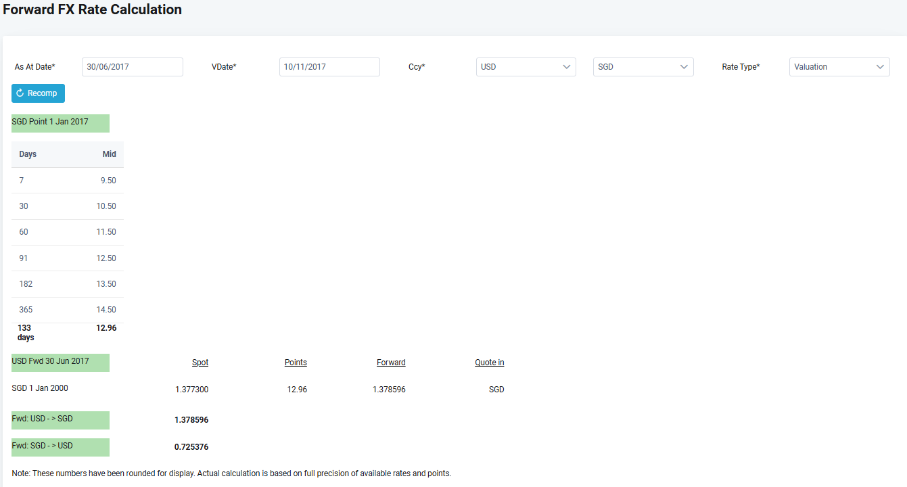
Task: Expand the Rate Type Valuation dropdown
Action: pyautogui.click(x=839, y=67)
